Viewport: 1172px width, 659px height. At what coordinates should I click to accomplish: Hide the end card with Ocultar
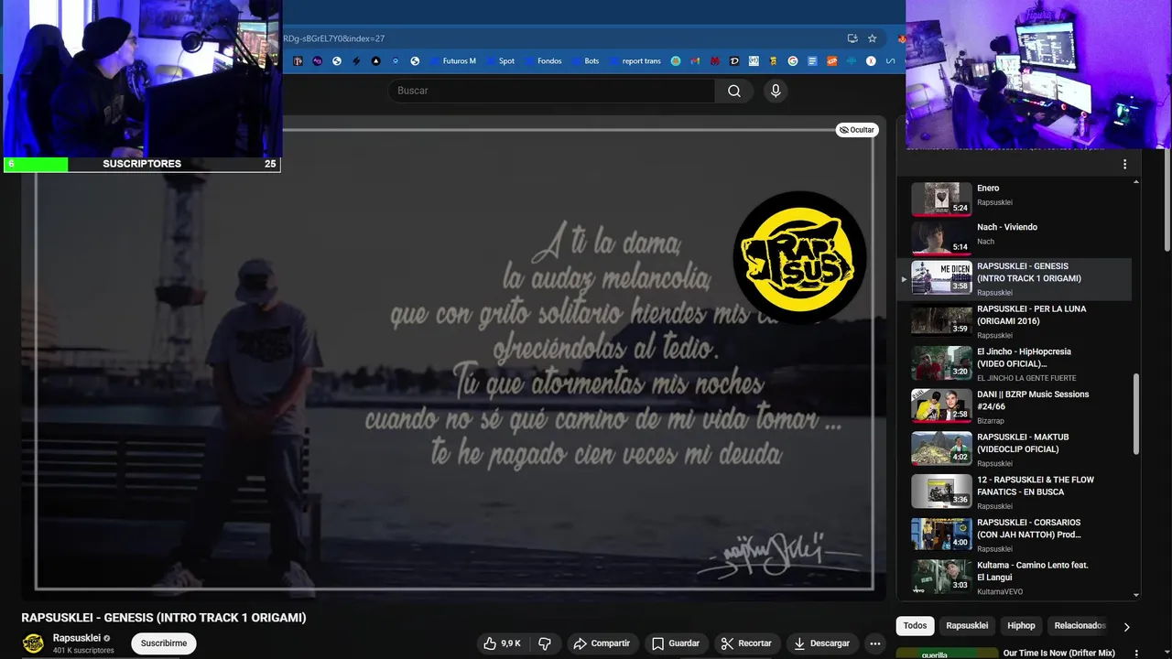click(857, 130)
